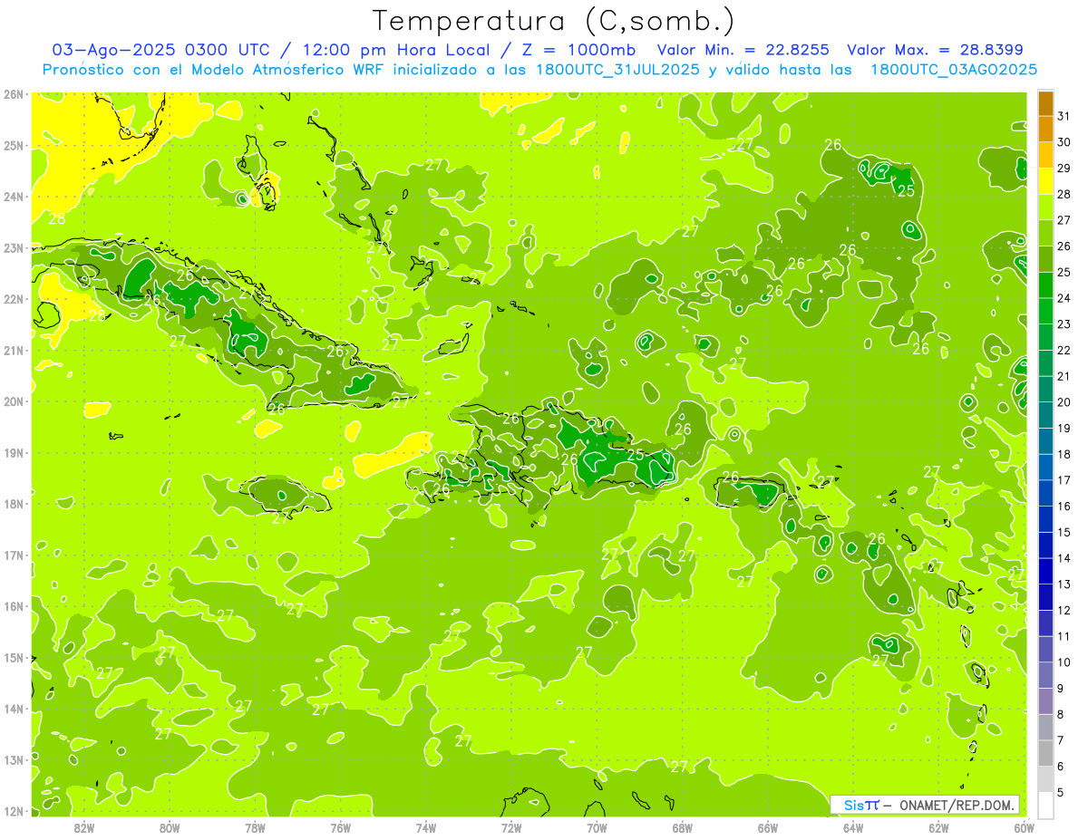Click the longitude label "78W"

click(x=255, y=827)
